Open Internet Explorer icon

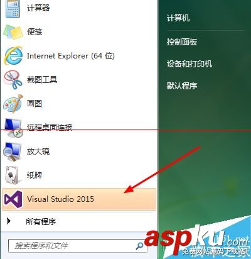(x=13, y=55)
